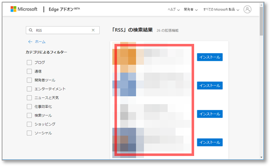Viewport: 270px width, 166px height.
Task: Check the ソーシャル category filter
Action: pyautogui.click(x=29, y=133)
